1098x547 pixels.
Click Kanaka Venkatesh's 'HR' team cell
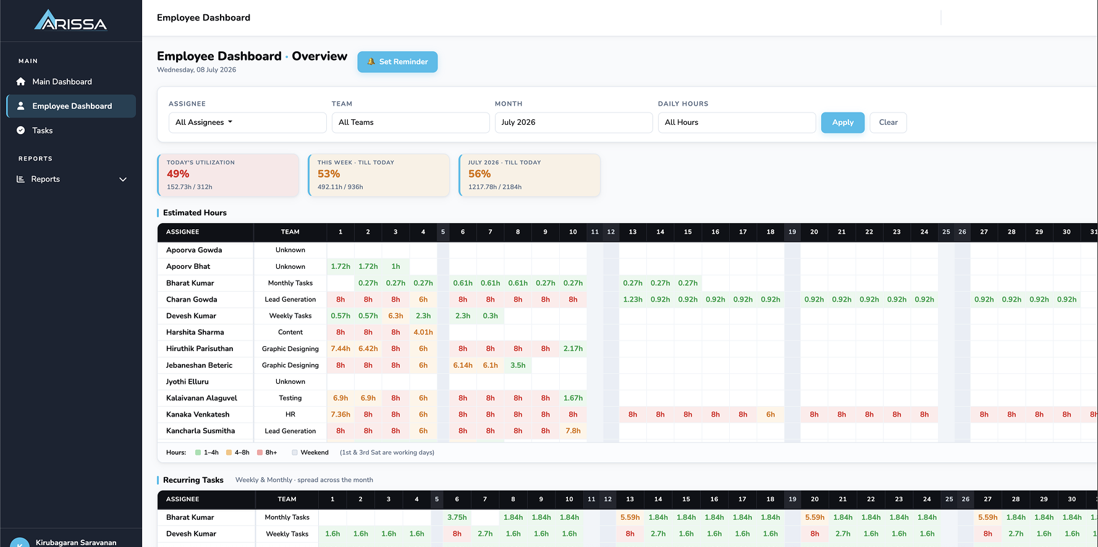coord(290,415)
